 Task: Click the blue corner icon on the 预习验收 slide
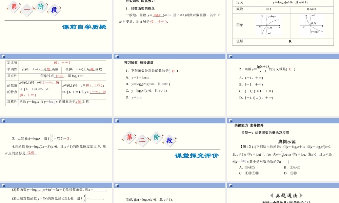coord(117,56)
